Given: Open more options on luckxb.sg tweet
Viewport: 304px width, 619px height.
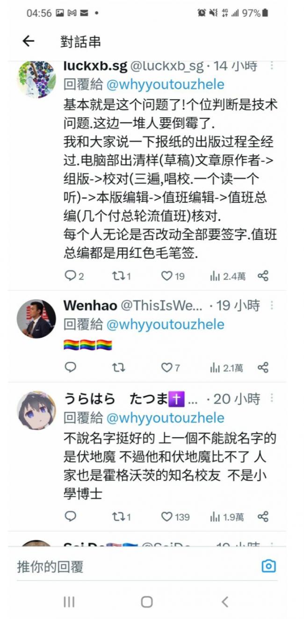Looking at the screenshot, I should pyautogui.click(x=272, y=66).
